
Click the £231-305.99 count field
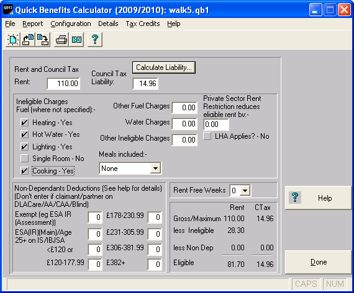click(155, 234)
